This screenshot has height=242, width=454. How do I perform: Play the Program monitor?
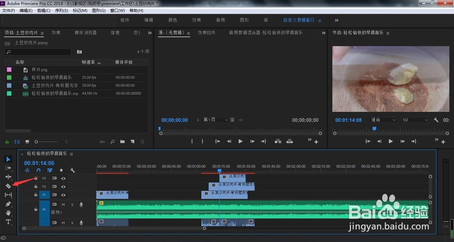pyautogui.click(x=390, y=141)
